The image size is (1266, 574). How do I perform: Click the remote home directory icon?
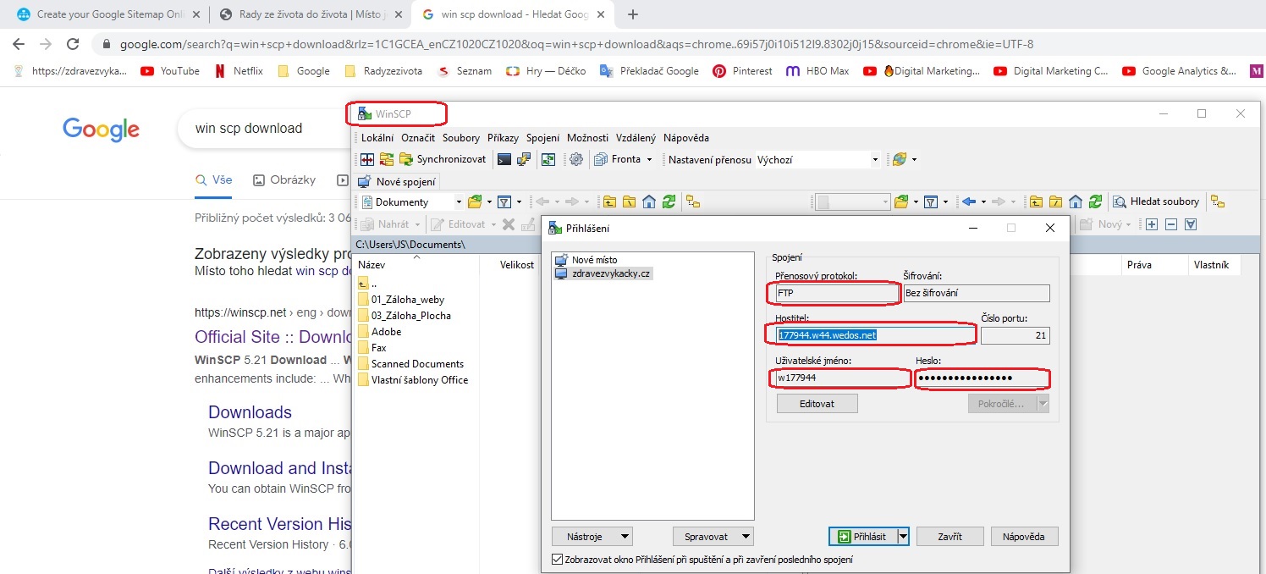(x=1076, y=201)
